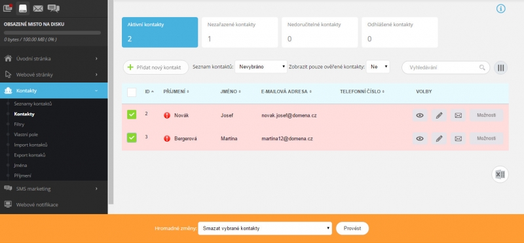
Task: Sort table by E-MAILOVÁ ADRESA column
Action: 286,91
